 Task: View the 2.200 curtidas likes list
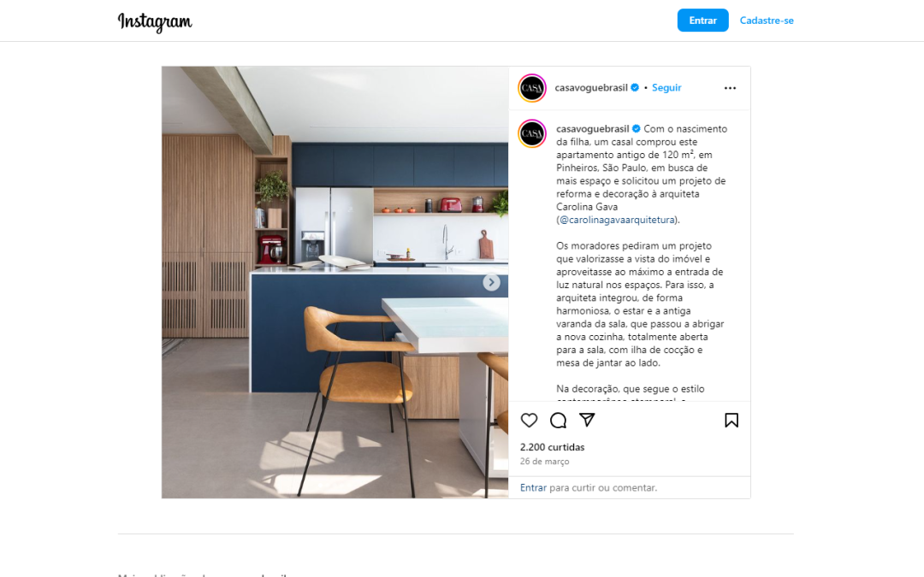tap(552, 447)
